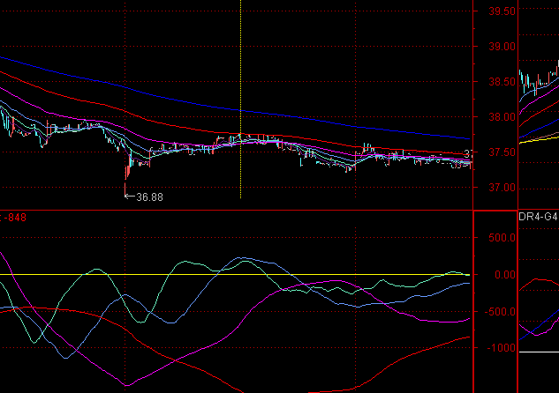Select the -1000 indicator scale label

(x=499, y=348)
